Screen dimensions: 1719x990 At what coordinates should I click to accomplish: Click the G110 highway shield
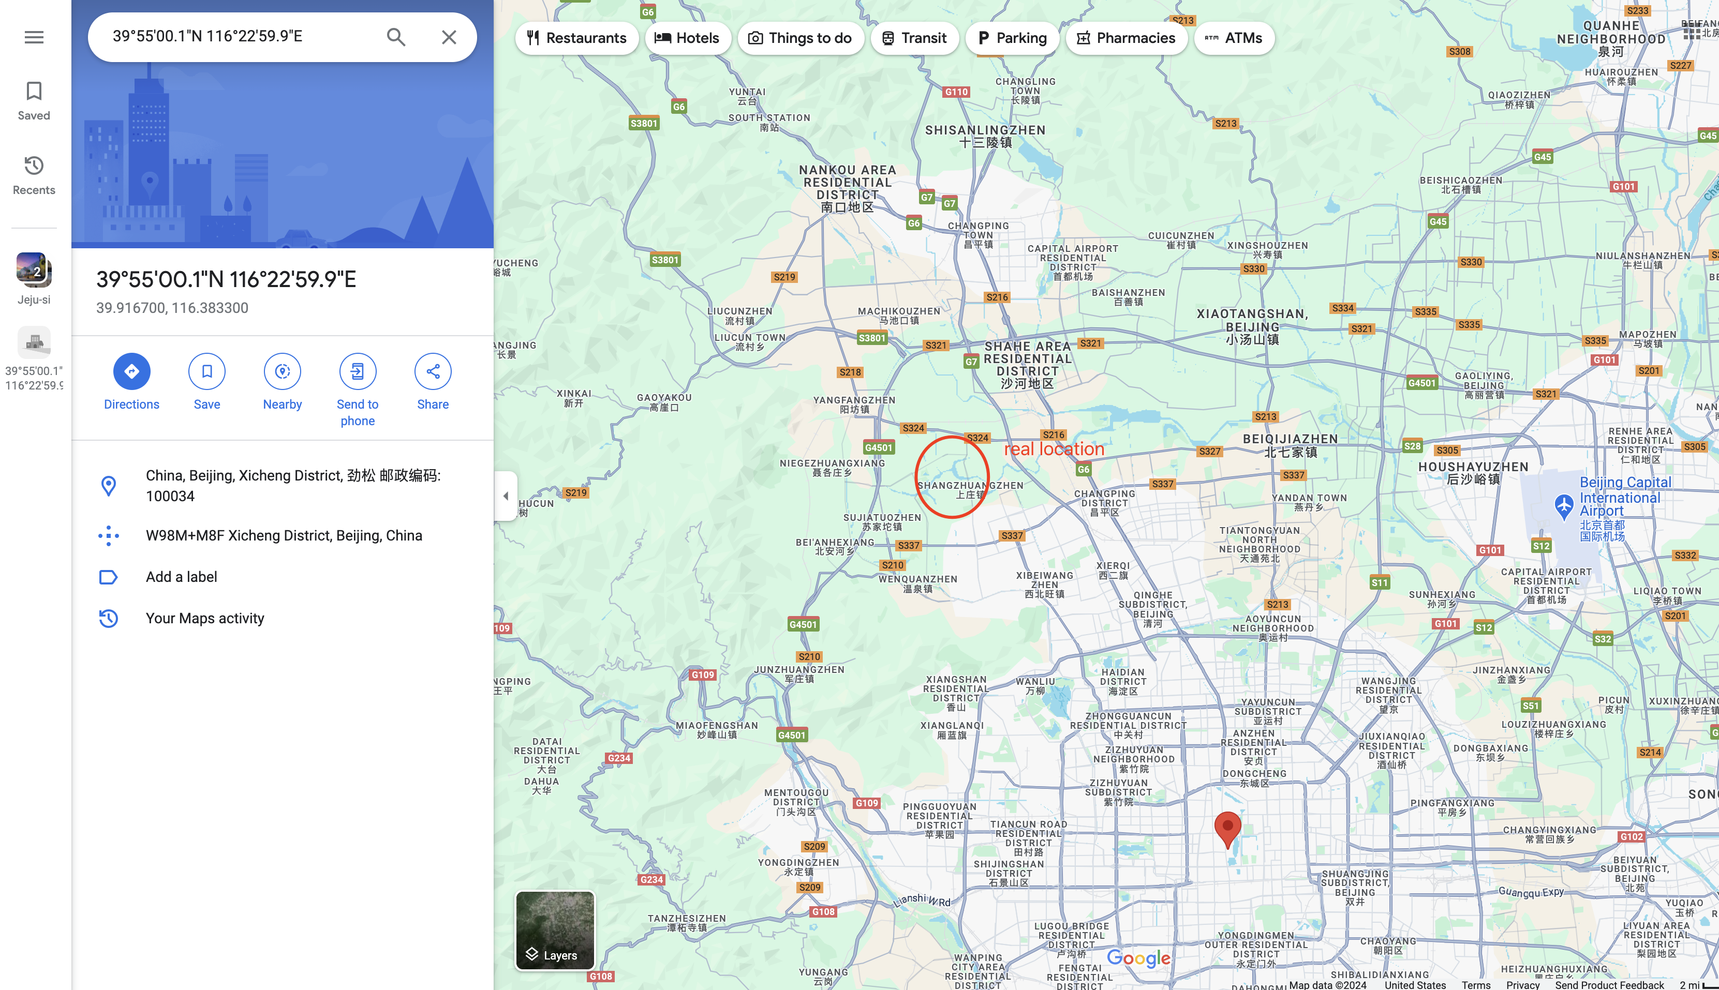(956, 92)
